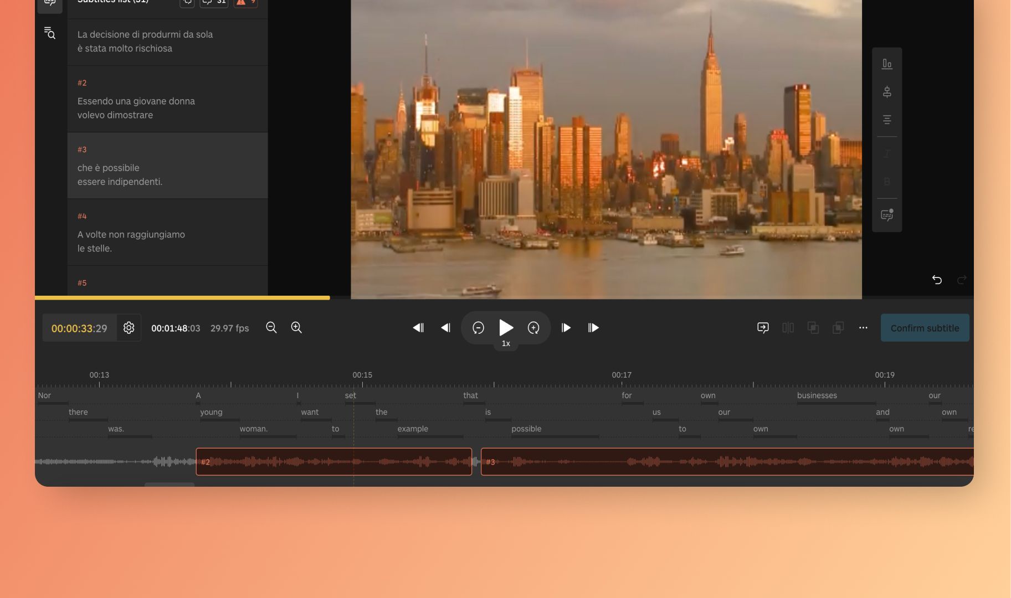Seek using the yellow video progress bar
Screen dimensions: 1011x598
tap(182, 298)
